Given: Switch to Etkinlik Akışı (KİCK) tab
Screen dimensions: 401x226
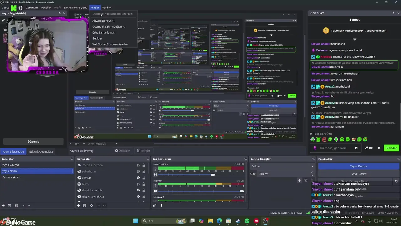Looking at the screenshot, I should point(41,152).
